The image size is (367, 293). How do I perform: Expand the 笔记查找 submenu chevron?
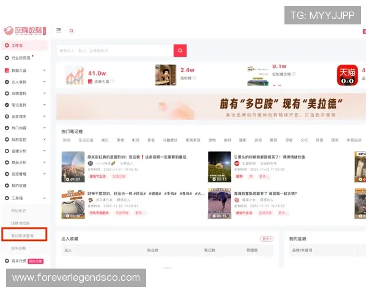click(45, 104)
